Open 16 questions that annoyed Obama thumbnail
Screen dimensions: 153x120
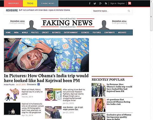point(98,105)
